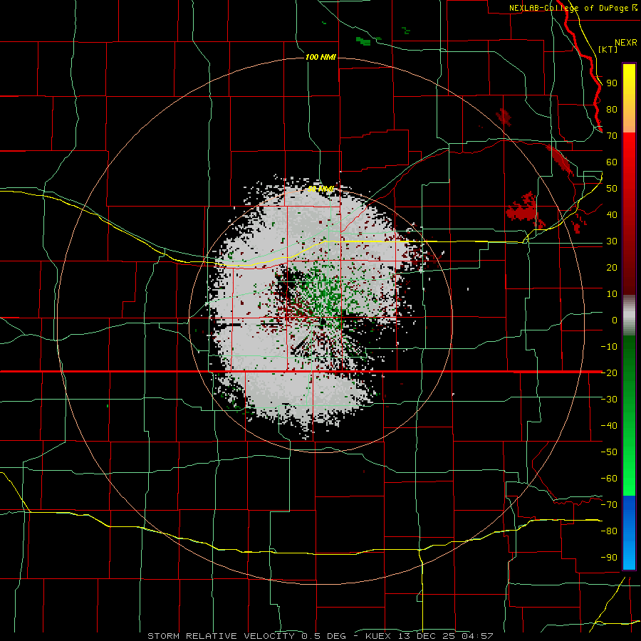Screen dimensions: 641x641
Task: Click the "0" value on velocity scale
Action: tap(615, 320)
